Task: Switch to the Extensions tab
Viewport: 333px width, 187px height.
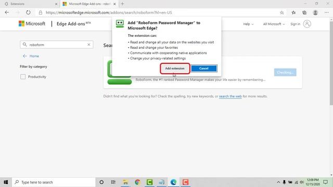Action: (30, 4)
